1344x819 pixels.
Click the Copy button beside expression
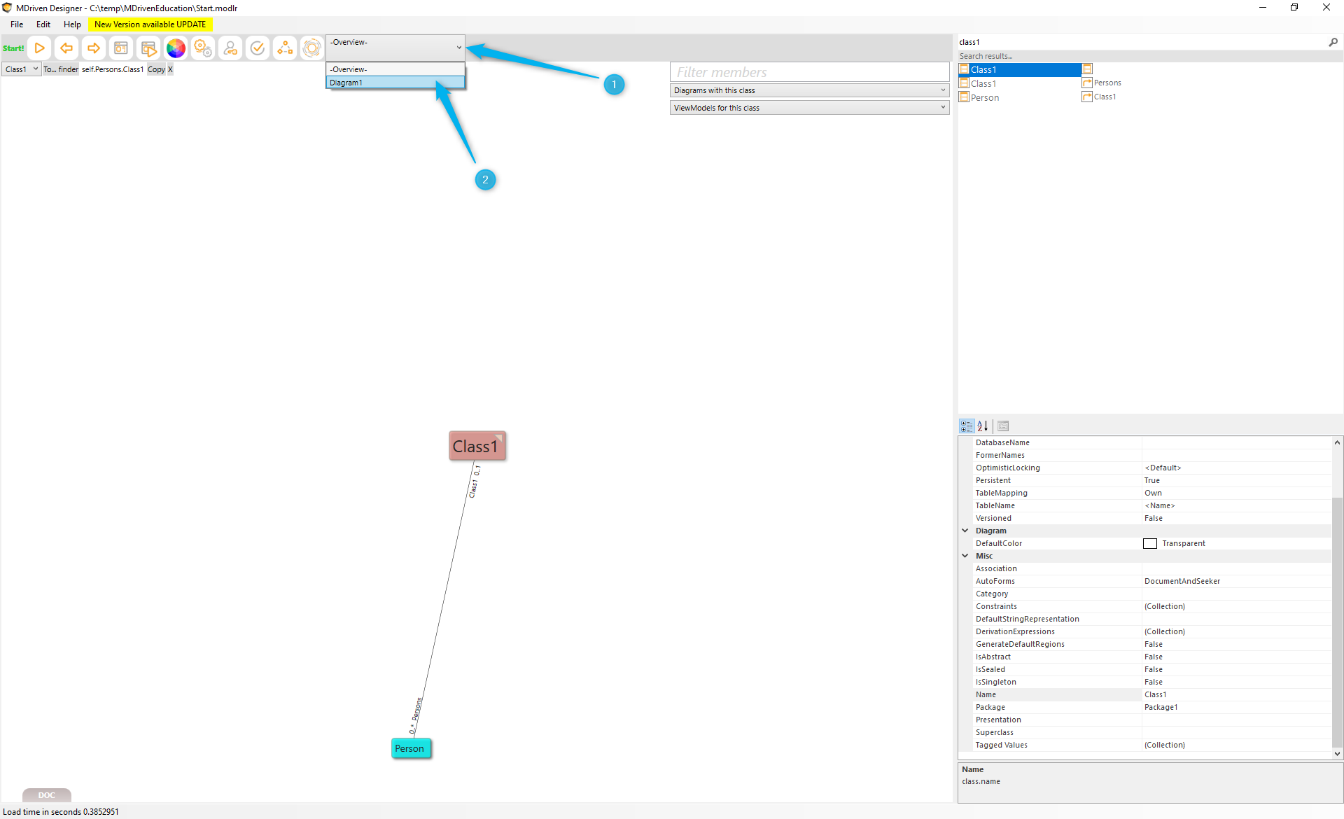pyautogui.click(x=156, y=69)
